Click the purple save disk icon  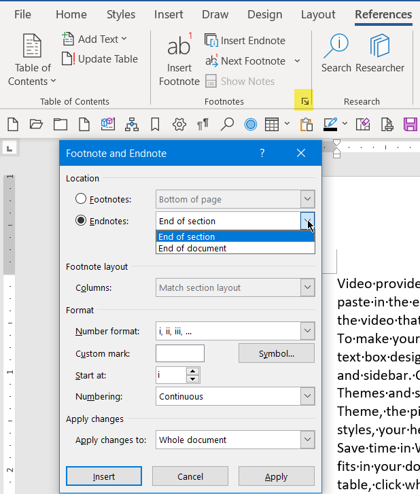[410, 124]
